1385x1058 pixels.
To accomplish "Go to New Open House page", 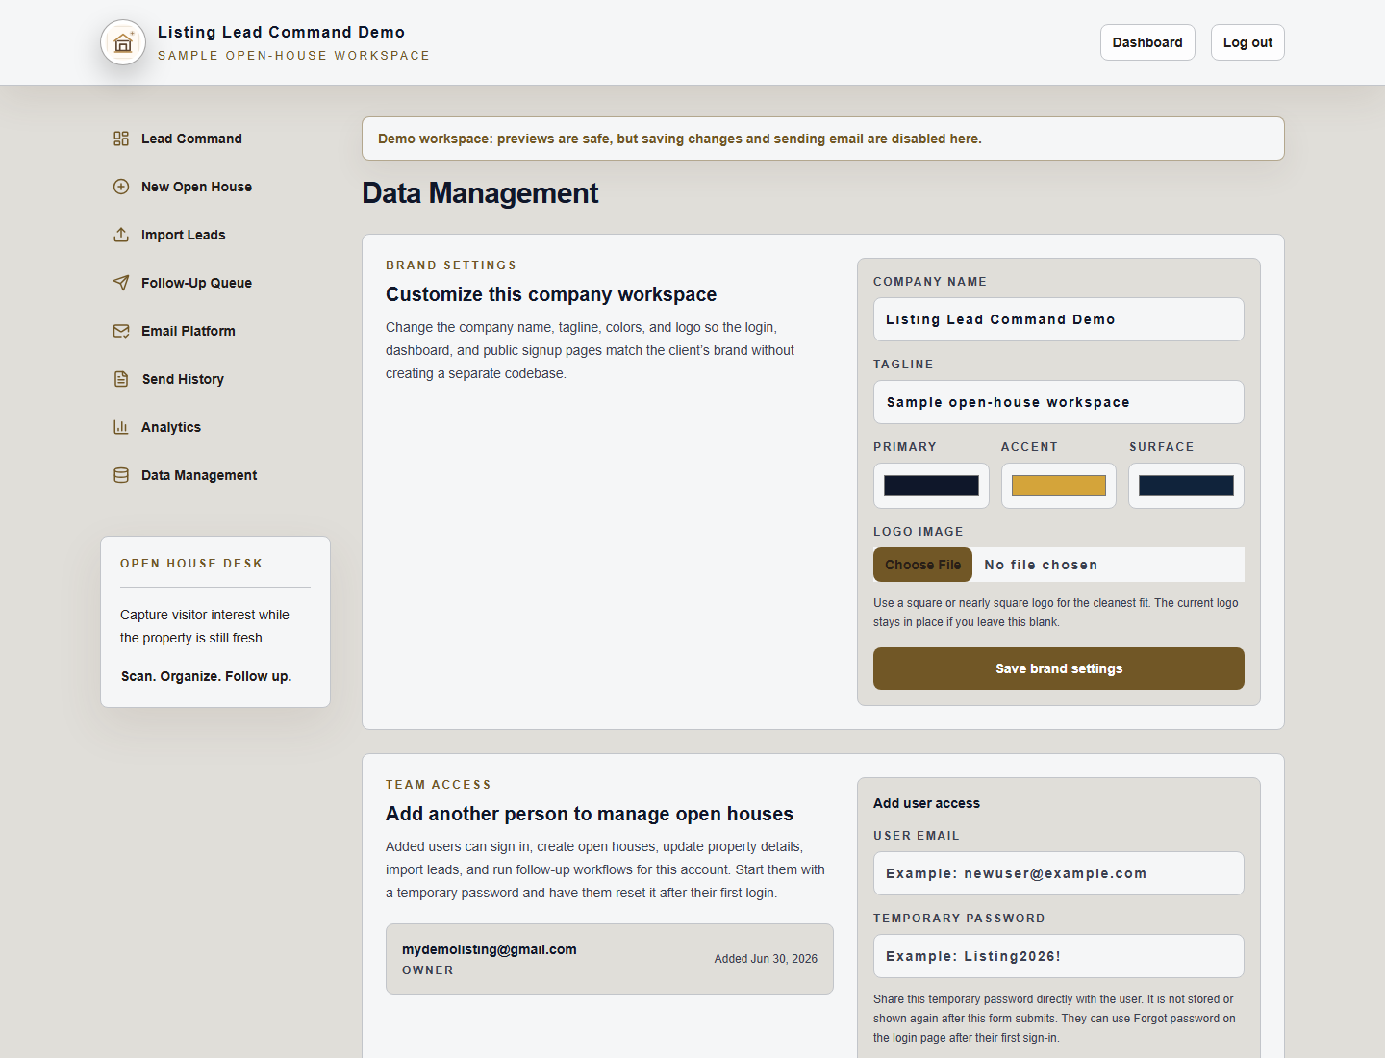I will tap(215, 187).
